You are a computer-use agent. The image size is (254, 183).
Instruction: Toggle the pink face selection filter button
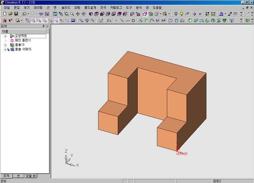[56, 21]
